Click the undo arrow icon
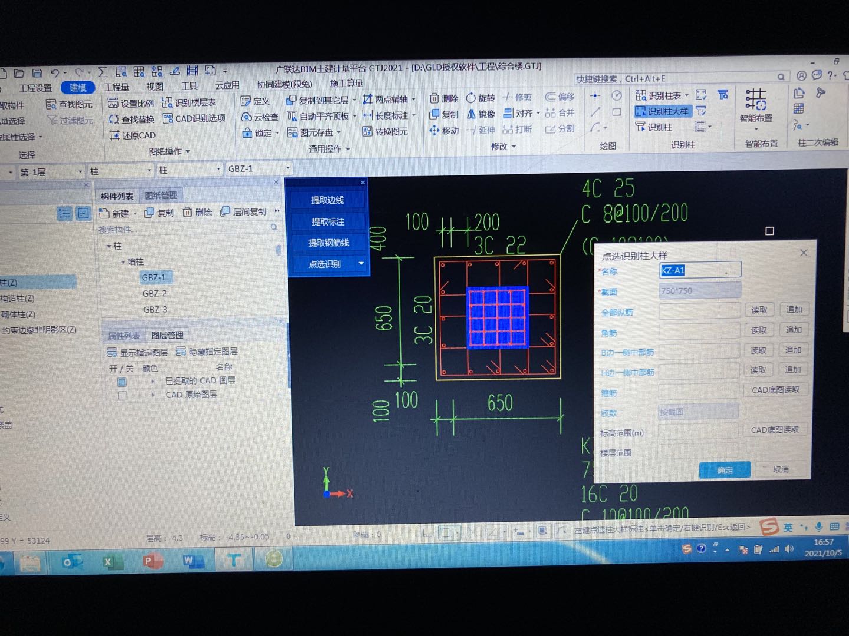 click(x=55, y=73)
